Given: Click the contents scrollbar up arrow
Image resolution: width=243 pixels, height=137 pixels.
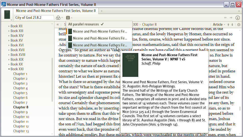Looking at the screenshot, I should [52, 24].
